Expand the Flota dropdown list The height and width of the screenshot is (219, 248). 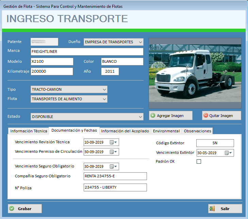tap(104, 99)
